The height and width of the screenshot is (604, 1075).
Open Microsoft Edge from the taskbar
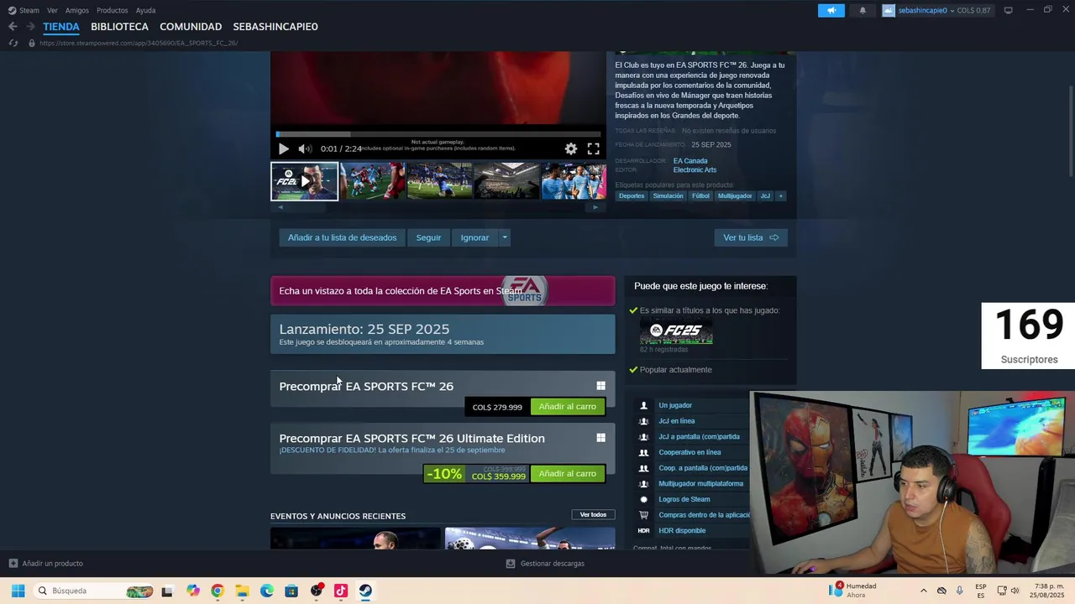point(267,591)
